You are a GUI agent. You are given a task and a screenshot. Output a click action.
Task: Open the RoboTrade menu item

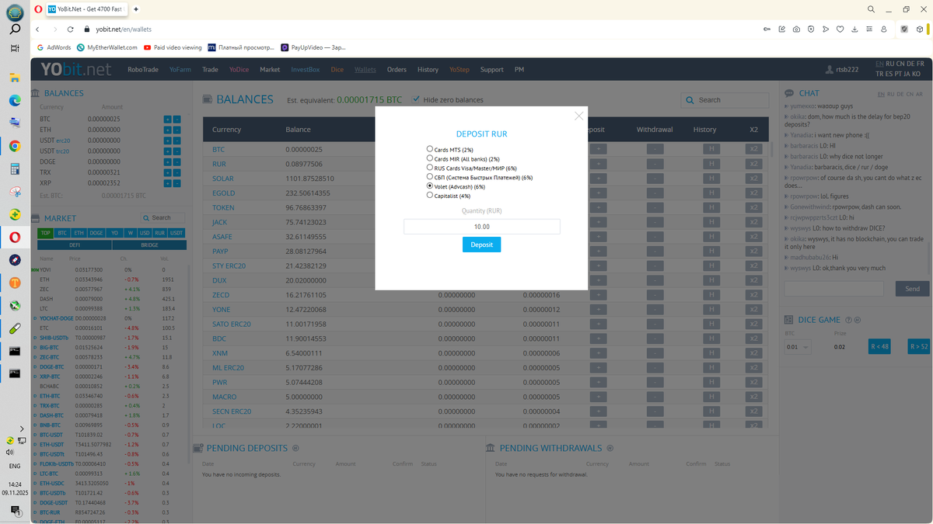[143, 70]
